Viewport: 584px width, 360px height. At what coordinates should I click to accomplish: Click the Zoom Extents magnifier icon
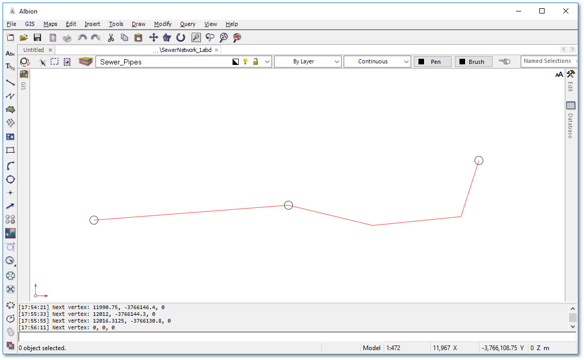click(223, 37)
